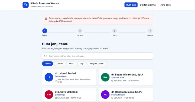The width and height of the screenshot is (195, 102).
Task: Go to Dokter & jadwal
Action: click(148, 5)
